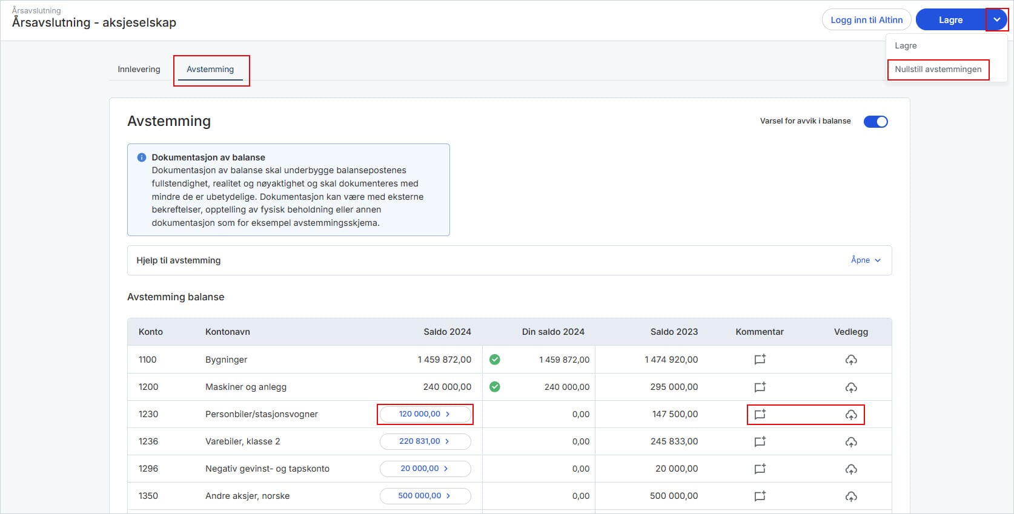Add comment for account 1100 Bygninger
This screenshot has height=514, width=1014.
tap(760, 360)
